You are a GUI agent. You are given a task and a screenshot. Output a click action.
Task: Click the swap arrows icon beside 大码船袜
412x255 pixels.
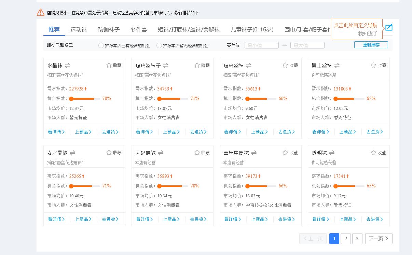(x=161, y=153)
